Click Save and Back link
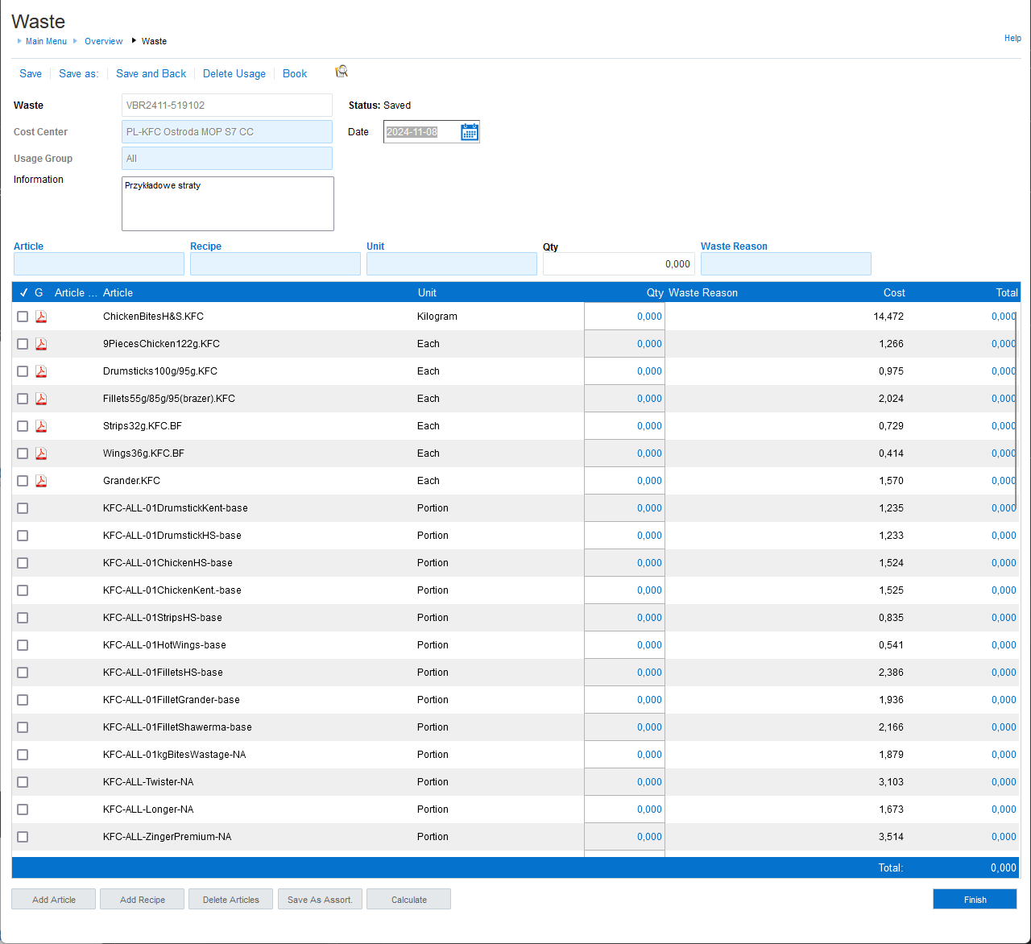1031x944 pixels. 151,73
